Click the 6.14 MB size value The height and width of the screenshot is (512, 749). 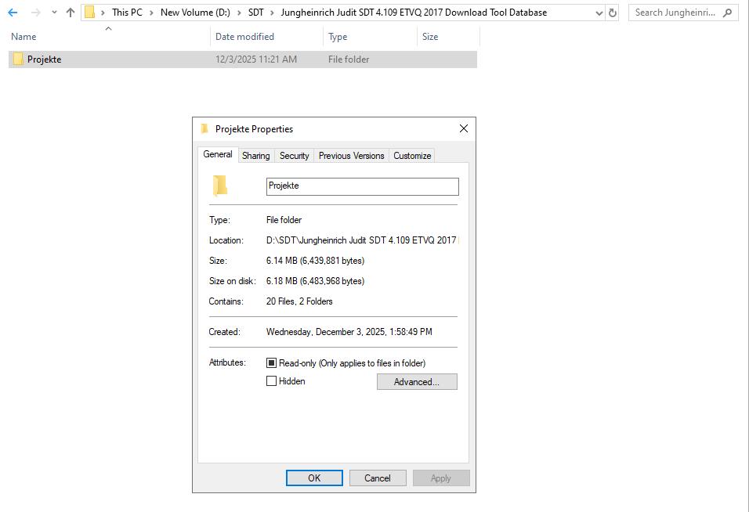coord(315,261)
